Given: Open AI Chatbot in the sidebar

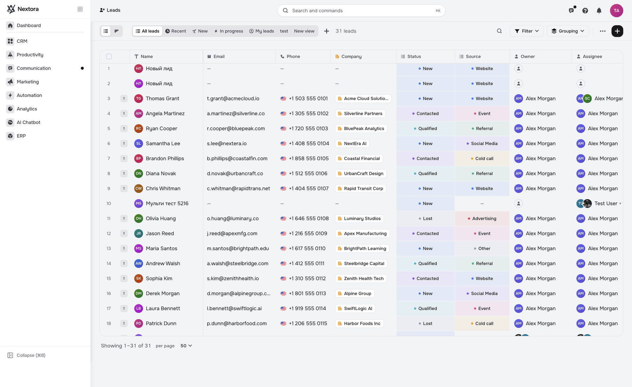Looking at the screenshot, I should pyautogui.click(x=45, y=122).
